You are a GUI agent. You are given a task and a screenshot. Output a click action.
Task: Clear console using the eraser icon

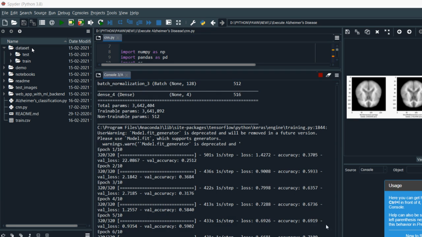tap(328, 75)
